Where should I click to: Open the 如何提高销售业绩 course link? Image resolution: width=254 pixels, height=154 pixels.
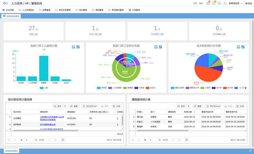click(47, 124)
